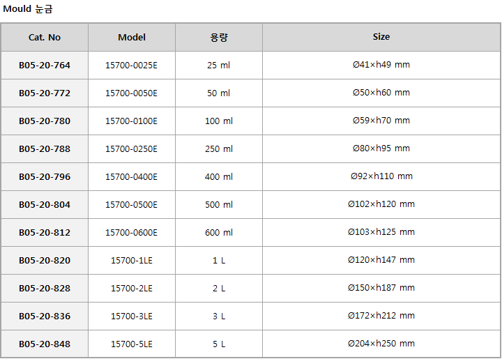Click the 1 L capacity cell

pos(219,260)
